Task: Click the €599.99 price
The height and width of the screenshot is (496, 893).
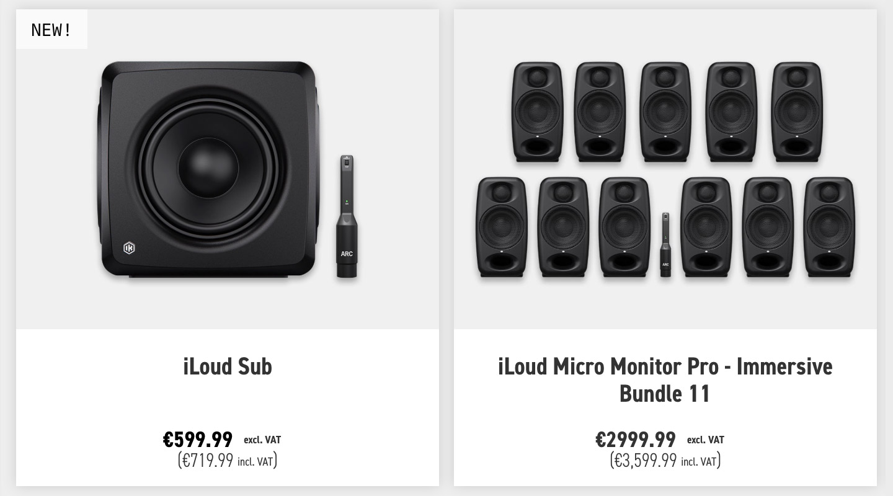Action: click(x=198, y=440)
